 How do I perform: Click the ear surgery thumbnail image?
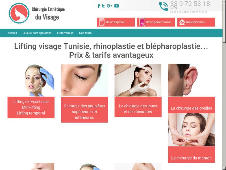point(192,80)
